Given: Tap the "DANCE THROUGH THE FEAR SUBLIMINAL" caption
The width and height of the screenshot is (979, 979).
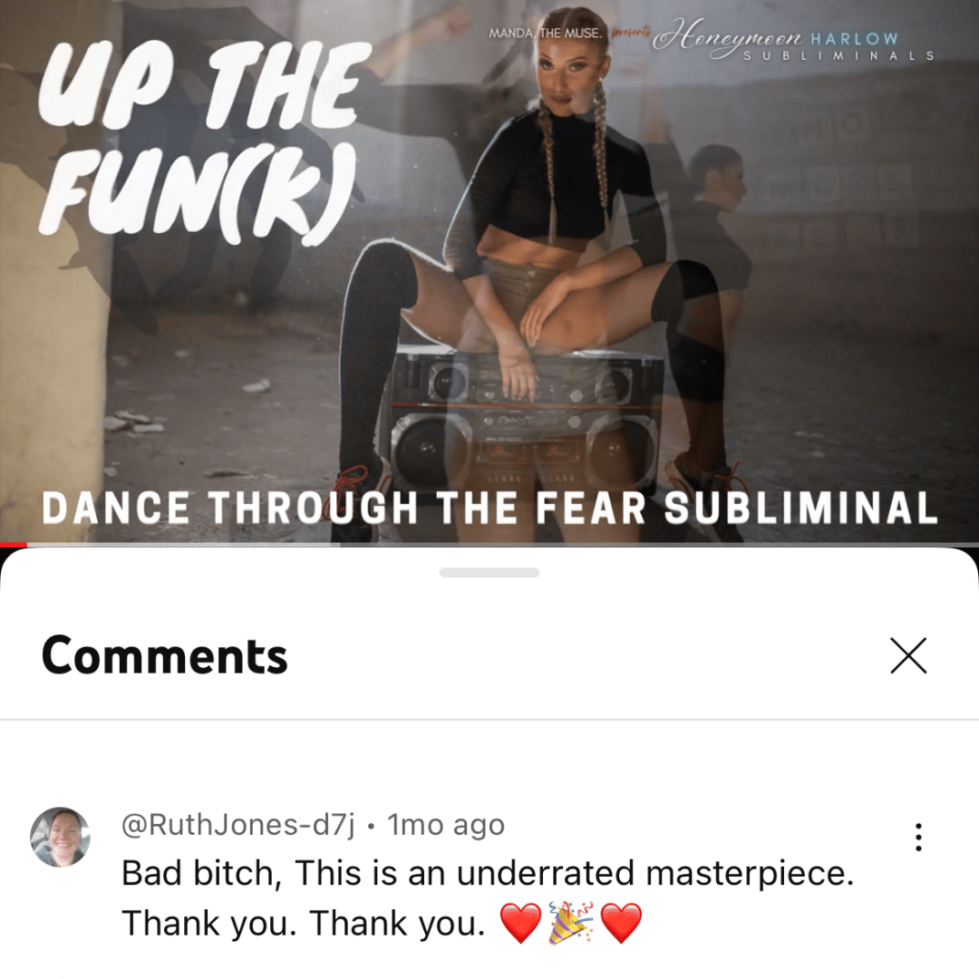Looking at the screenshot, I should tap(490, 508).
